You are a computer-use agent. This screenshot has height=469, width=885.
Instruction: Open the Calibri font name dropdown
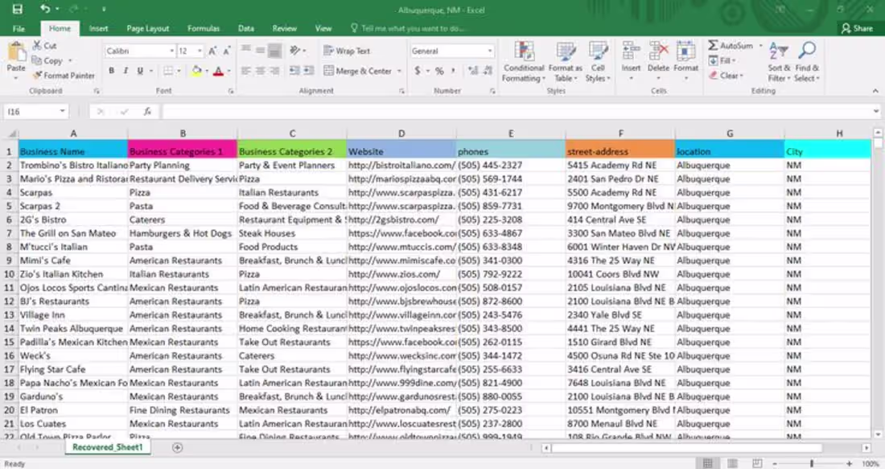(171, 51)
